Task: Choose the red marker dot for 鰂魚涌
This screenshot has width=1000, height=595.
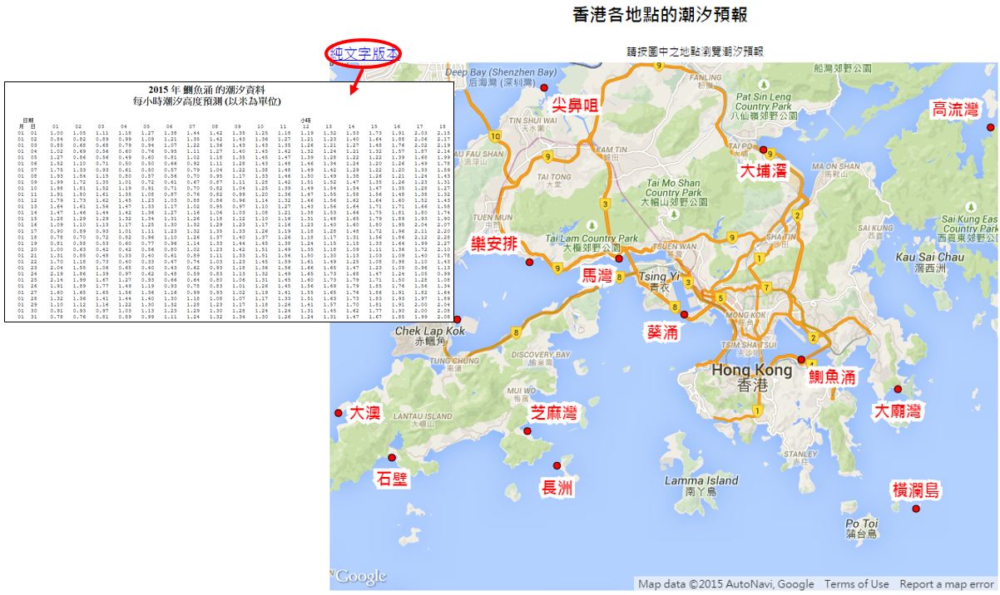Action: pyautogui.click(x=802, y=360)
